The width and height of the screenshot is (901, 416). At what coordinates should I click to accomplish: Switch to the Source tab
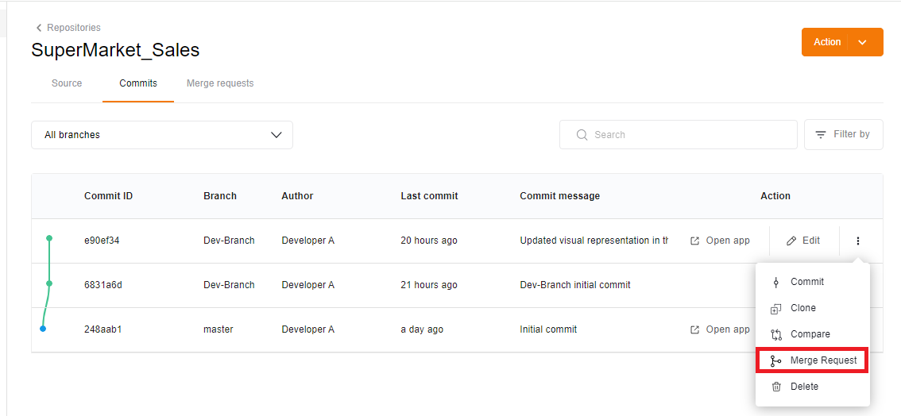(67, 83)
